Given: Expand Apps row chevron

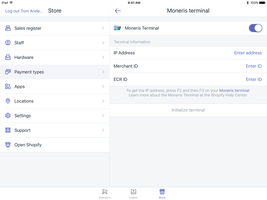Looking at the screenshot, I should 103,86.
